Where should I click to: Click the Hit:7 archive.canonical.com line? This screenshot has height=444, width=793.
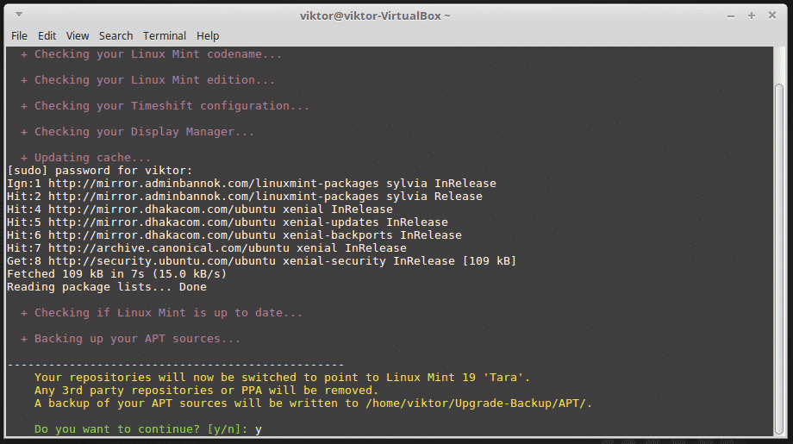click(x=207, y=247)
